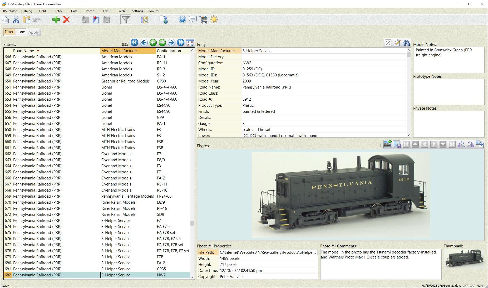Click in the Private Notes box

(448, 124)
